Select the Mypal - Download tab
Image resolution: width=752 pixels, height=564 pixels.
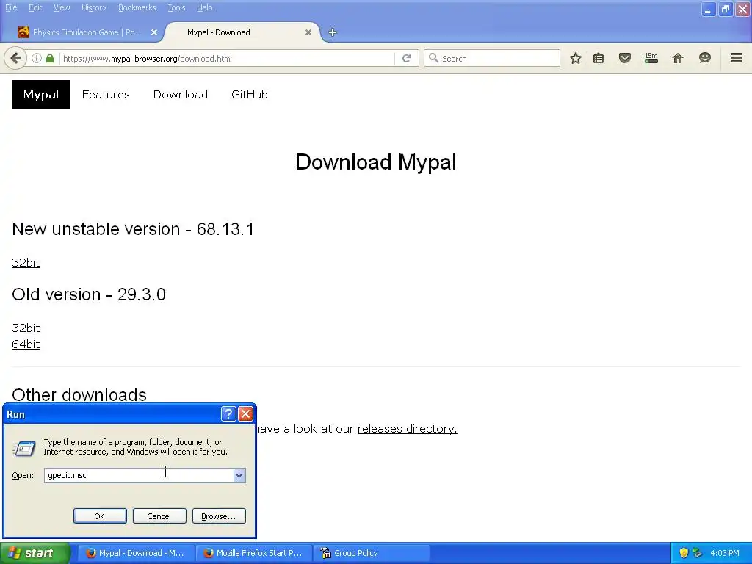242,32
